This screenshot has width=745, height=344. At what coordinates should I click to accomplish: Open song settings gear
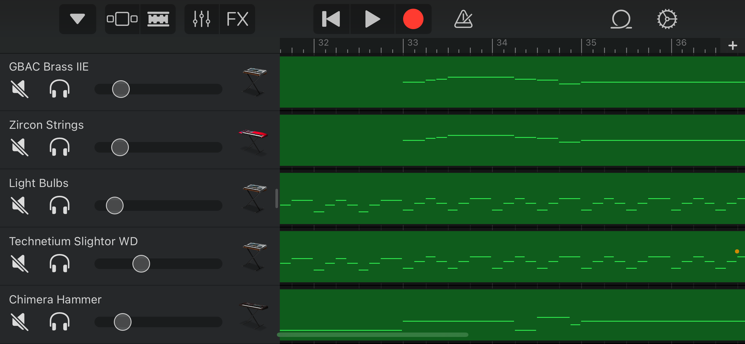pos(667,19)
